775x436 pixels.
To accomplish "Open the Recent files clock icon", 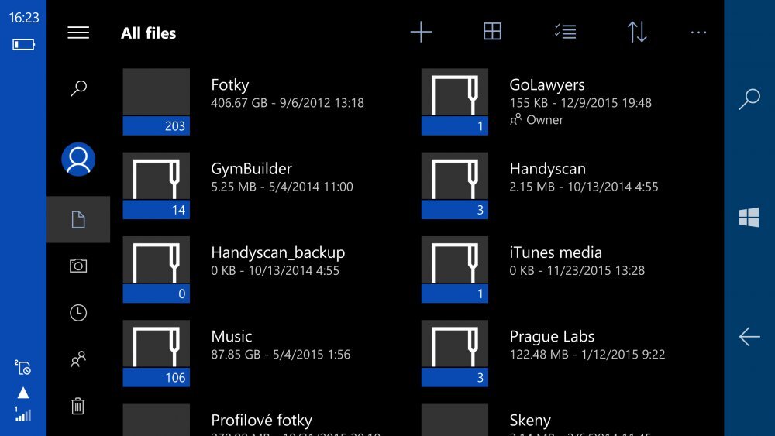I will 78,313.
